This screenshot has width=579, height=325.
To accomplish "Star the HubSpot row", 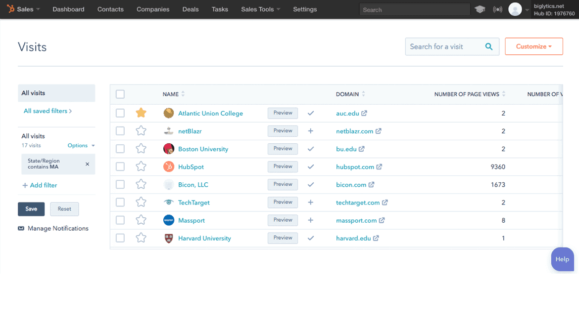I will tap(141, 166).
